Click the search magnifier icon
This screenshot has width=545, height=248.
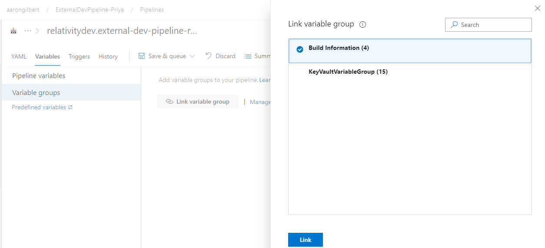(454, 25)
